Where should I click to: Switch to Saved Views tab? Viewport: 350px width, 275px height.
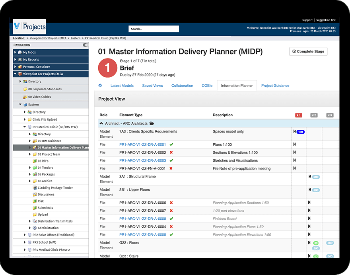(x=152, y=86)
